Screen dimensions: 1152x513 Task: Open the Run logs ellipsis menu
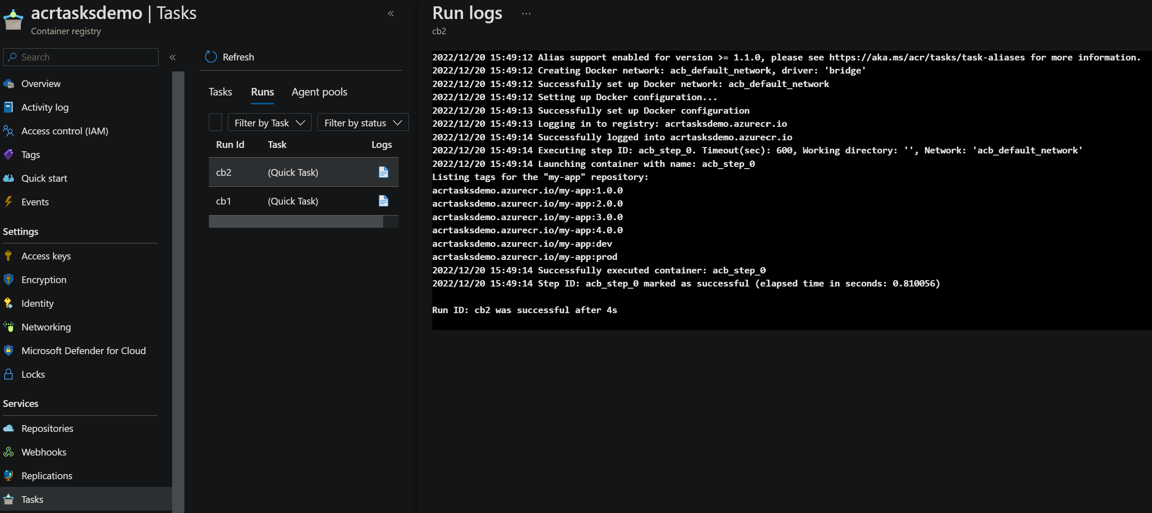pos(526,14)
